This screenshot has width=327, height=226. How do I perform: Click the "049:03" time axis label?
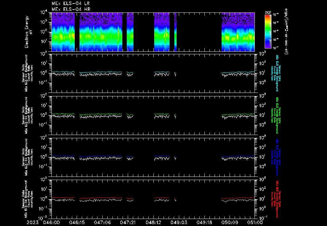tap(179, 222)
